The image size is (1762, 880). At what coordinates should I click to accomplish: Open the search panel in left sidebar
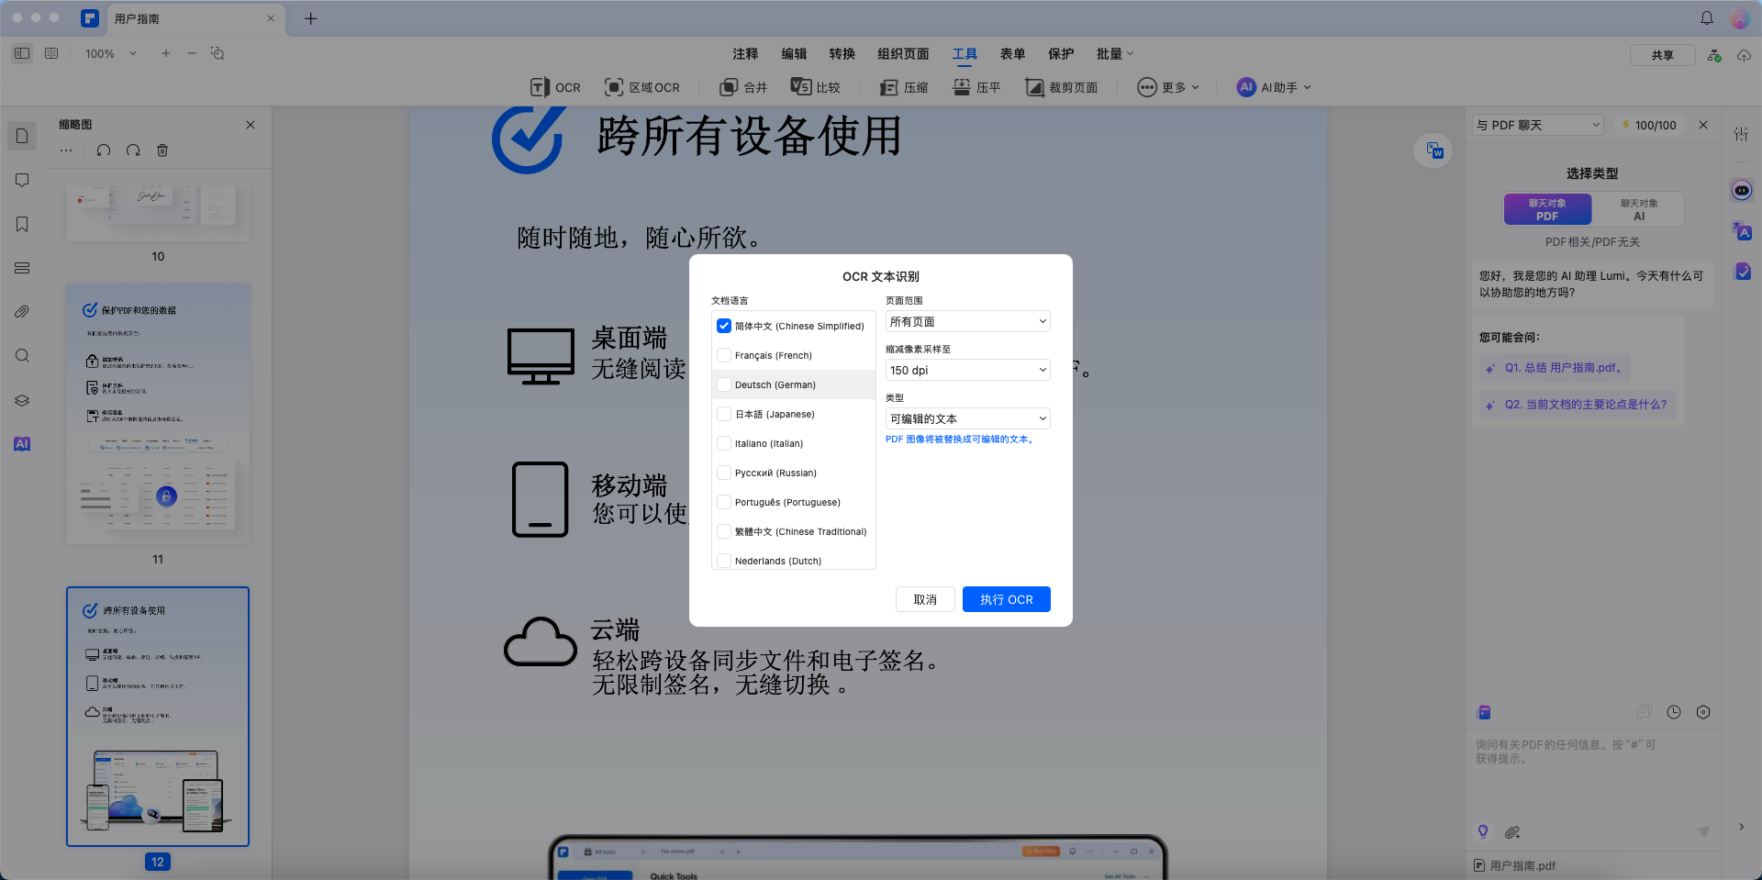[x=22, y=356]
